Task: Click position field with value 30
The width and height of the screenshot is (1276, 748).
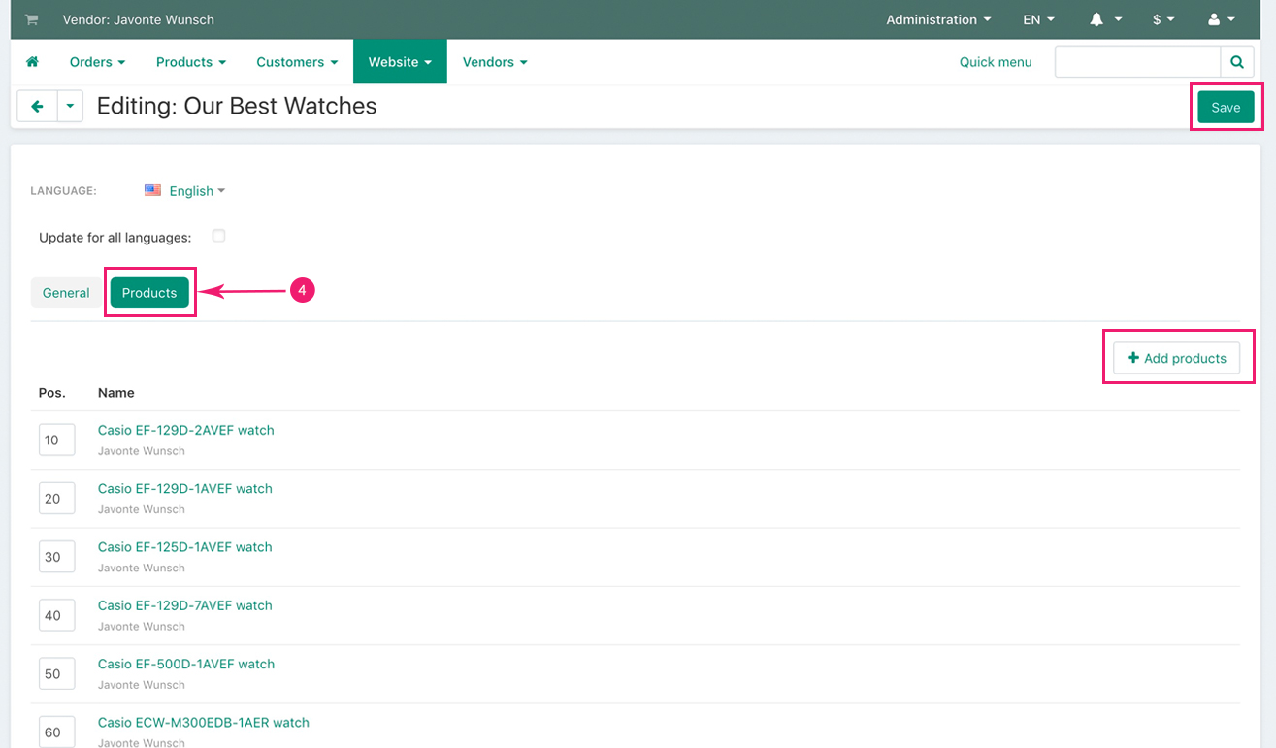Action: click(57, 557)
